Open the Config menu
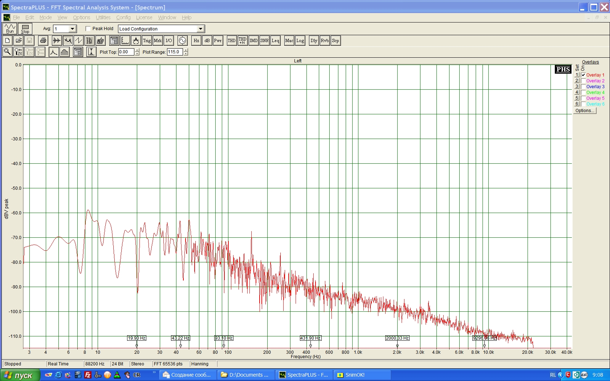 (x=123, y=17)
